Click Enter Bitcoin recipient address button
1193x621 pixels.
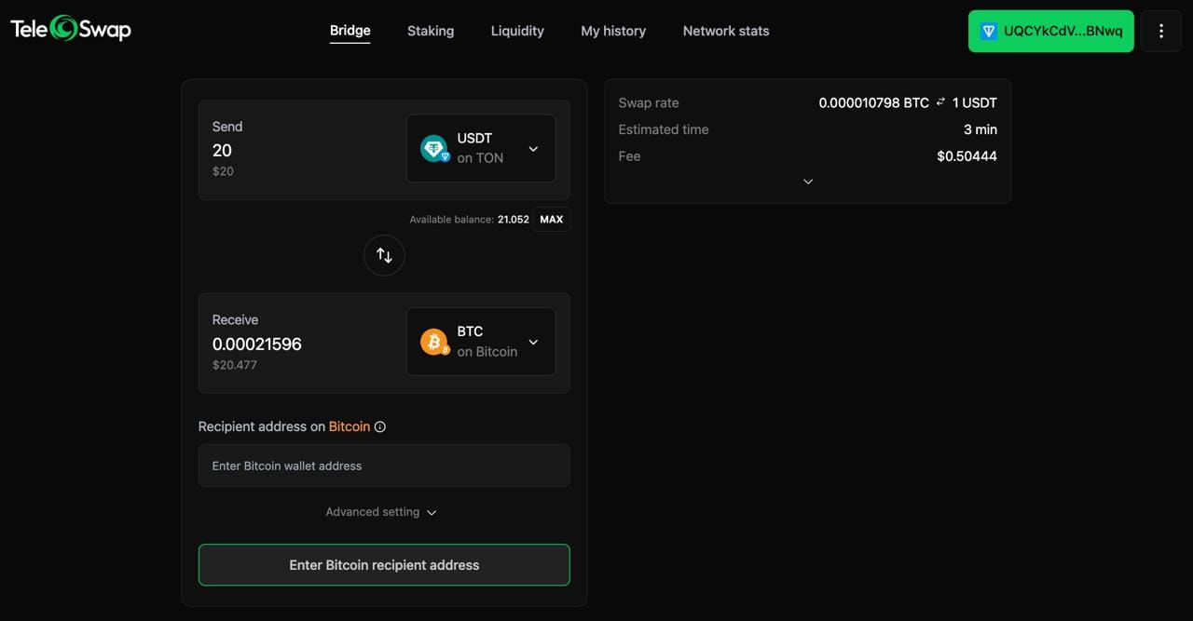click(x=384, y=565)
